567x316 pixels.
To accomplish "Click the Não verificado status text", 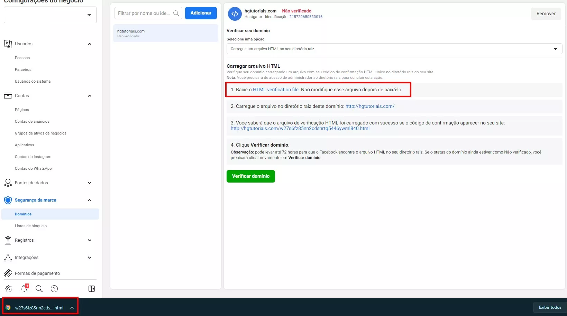I will click(296, 11).
